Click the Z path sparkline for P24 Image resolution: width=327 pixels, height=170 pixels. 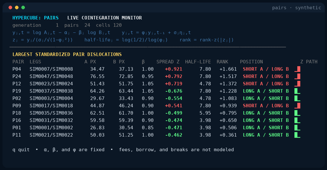297,76
